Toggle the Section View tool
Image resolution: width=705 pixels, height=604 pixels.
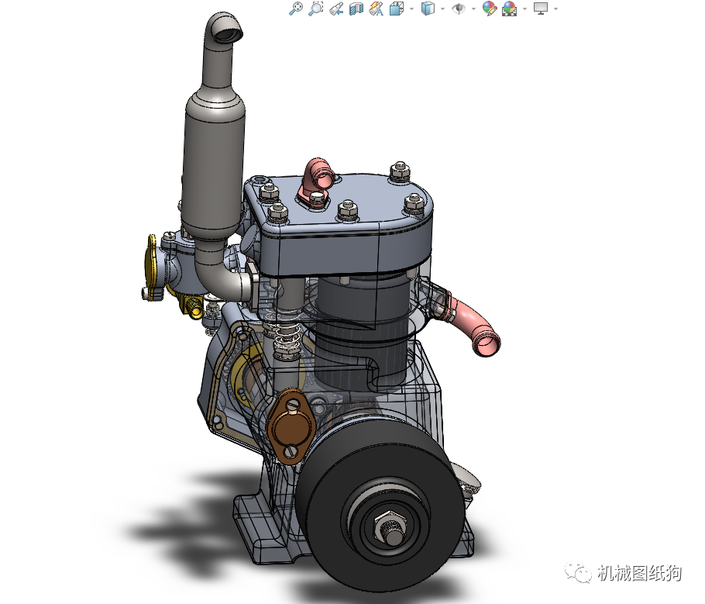pyautogui.click(x=356, y=9)
